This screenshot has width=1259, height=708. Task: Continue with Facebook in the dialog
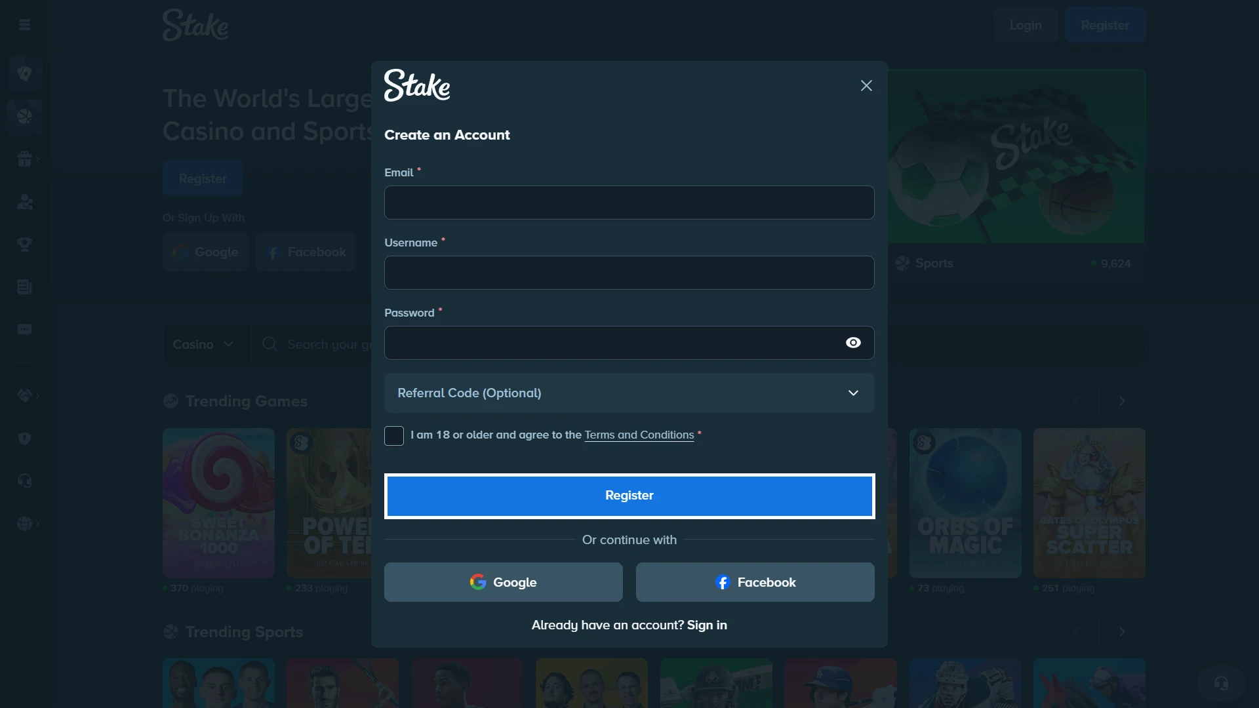coord(755,582)
